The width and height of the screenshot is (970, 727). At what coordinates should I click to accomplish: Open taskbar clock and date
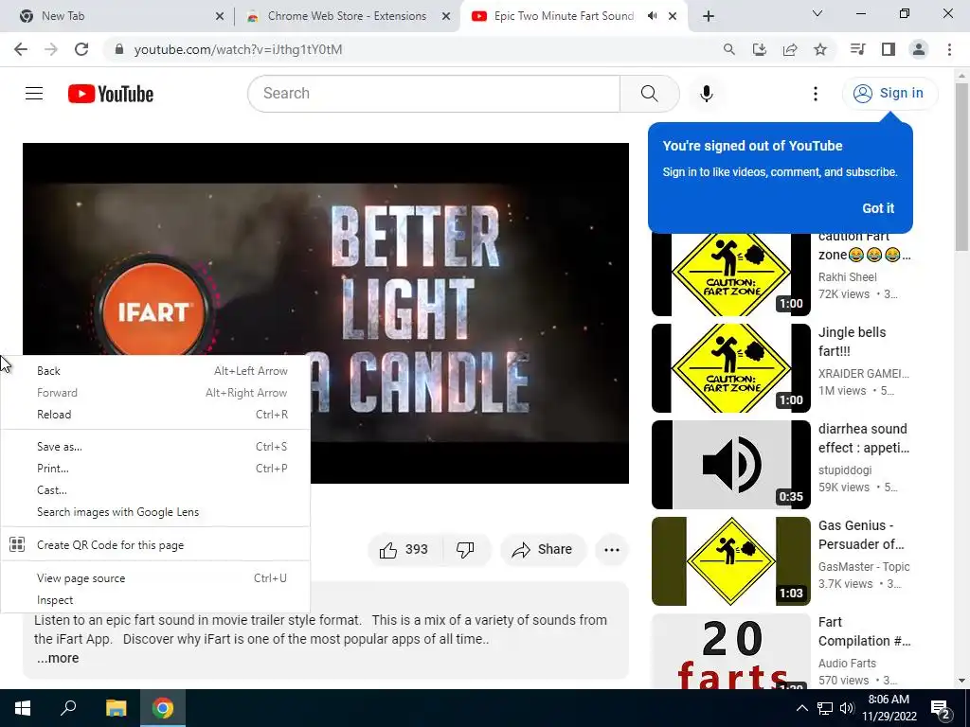point(889,708)
